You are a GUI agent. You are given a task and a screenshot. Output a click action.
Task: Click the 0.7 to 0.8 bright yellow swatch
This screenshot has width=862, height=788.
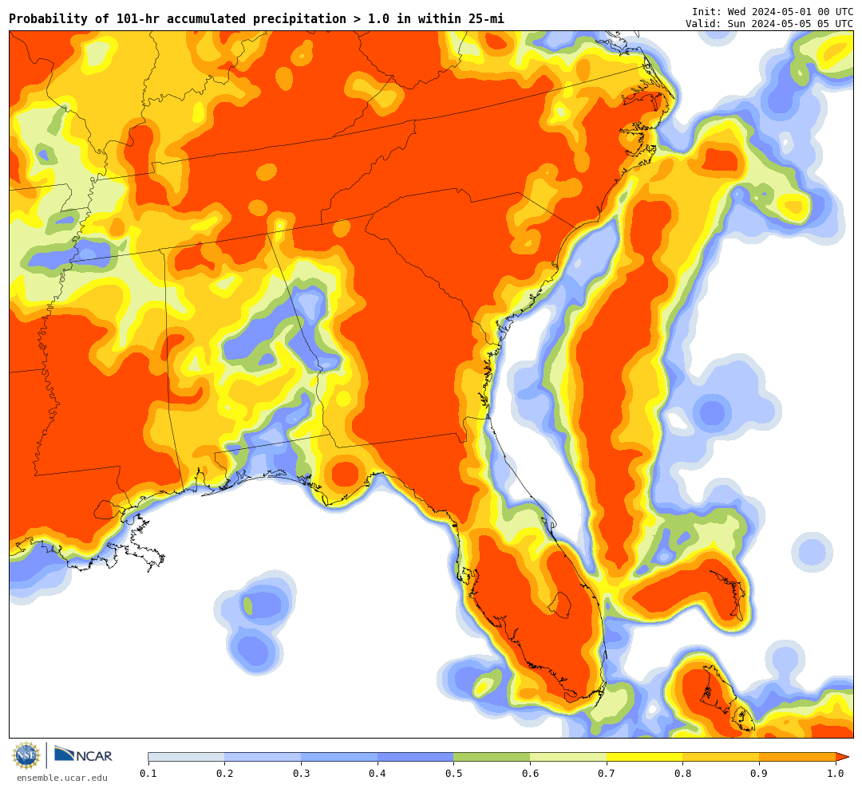[x=645, y=757]
